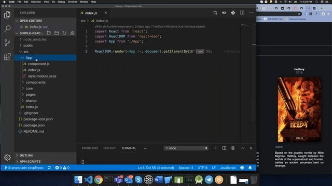Screen dimensions: 332x186
Task: Click the Action genre link in the browser
Action: tap(279, 147)
